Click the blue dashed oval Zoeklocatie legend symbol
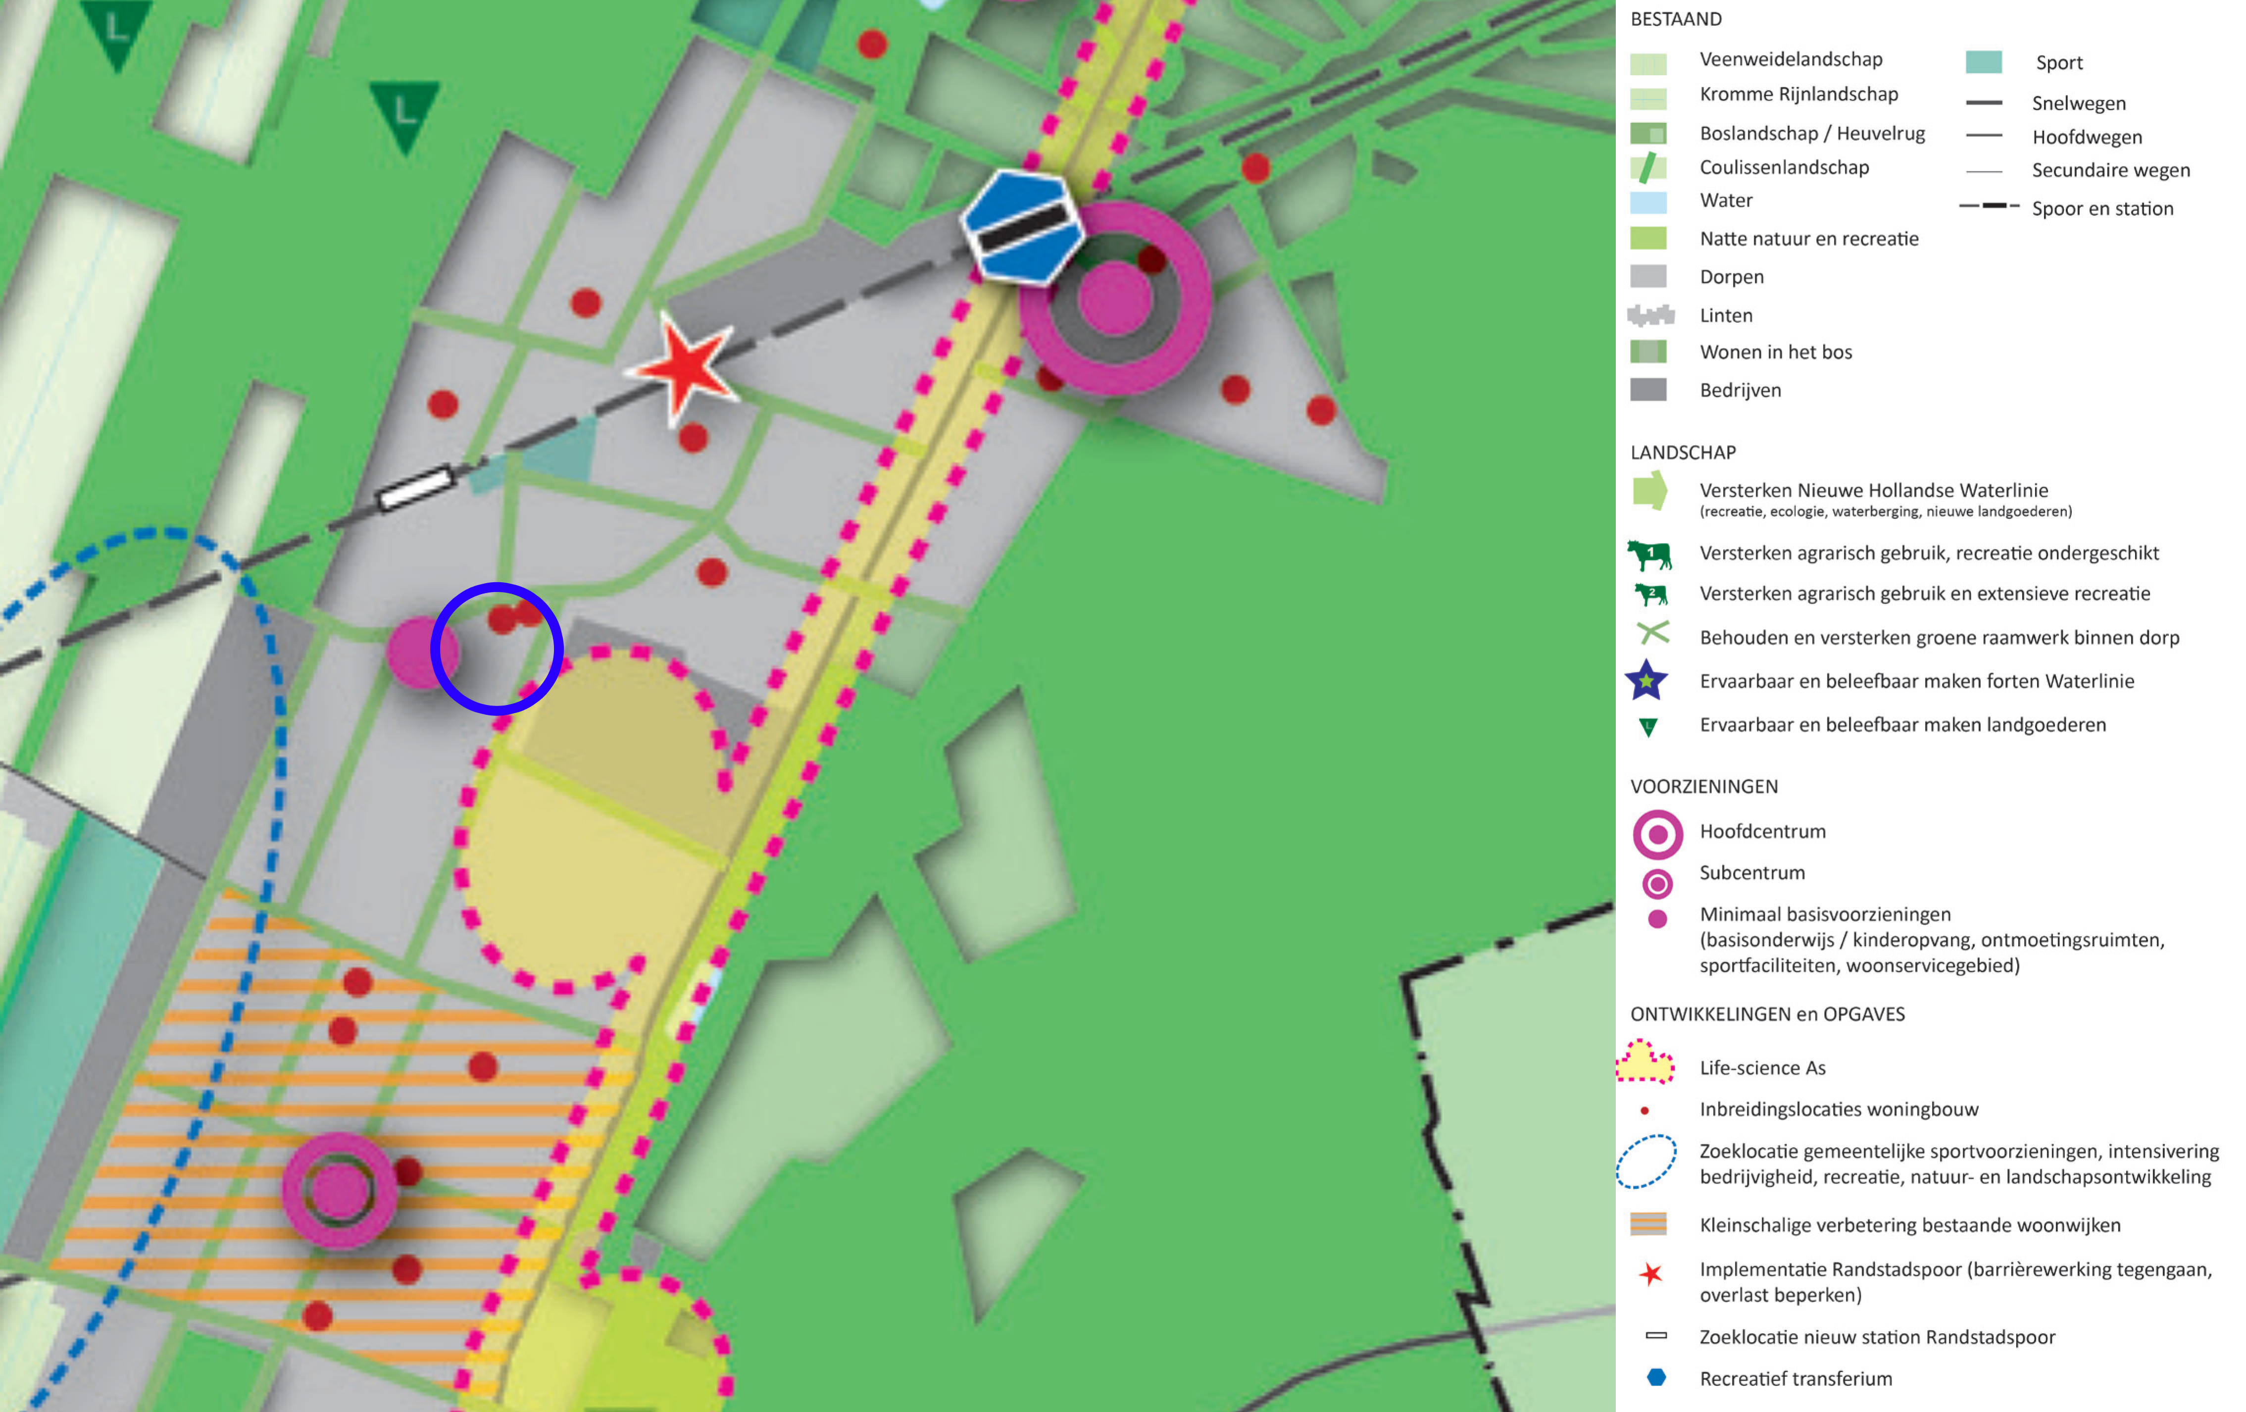2246x1412 pixels. (x=1647, y=1162)
